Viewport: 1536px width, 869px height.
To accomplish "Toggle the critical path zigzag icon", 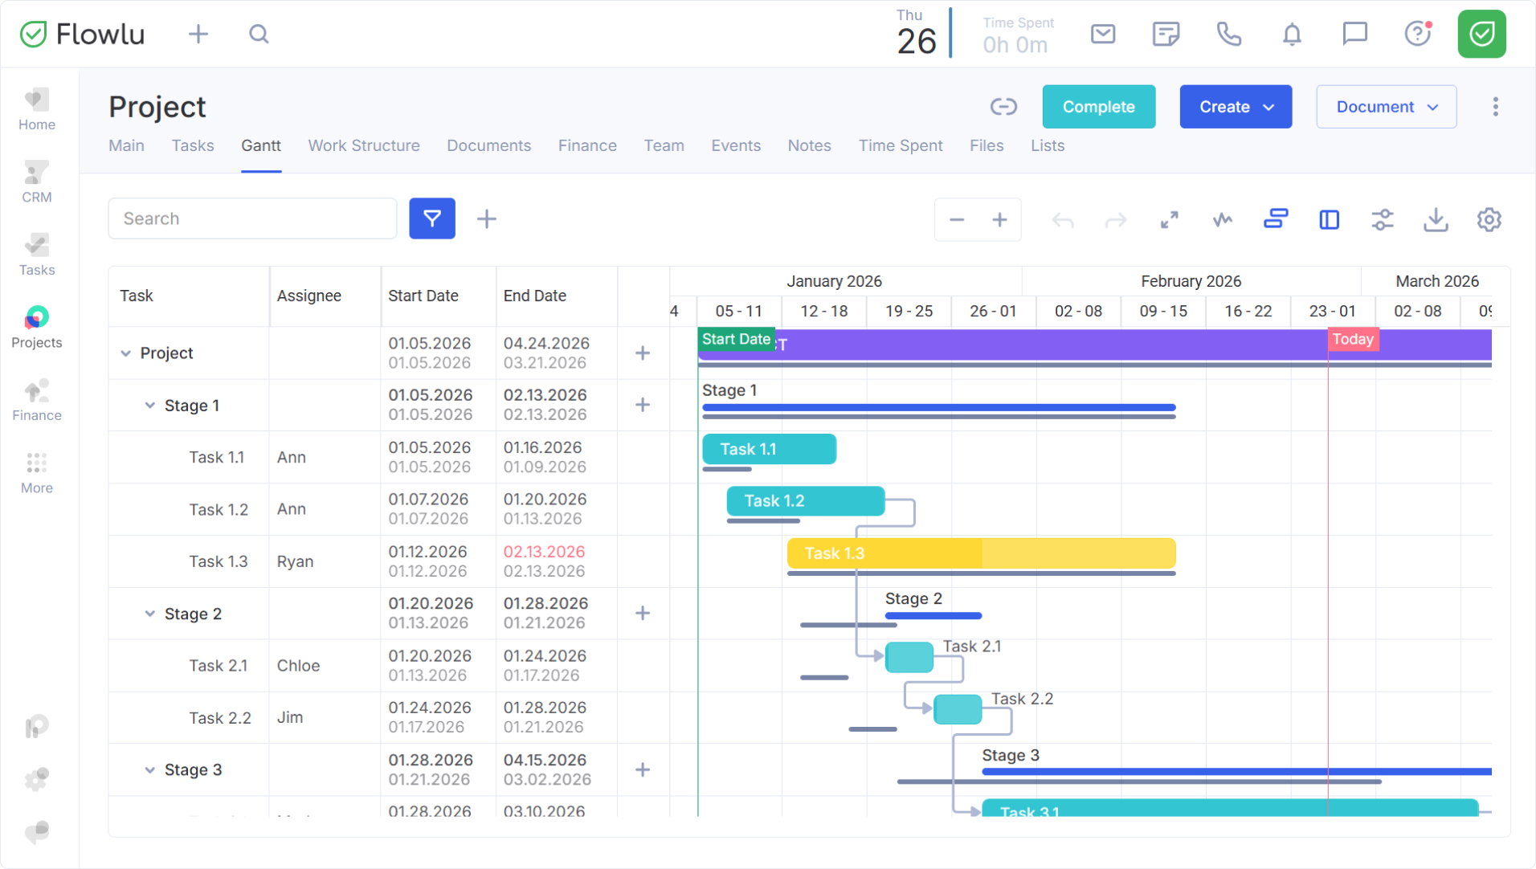I will coord(1222,220).
